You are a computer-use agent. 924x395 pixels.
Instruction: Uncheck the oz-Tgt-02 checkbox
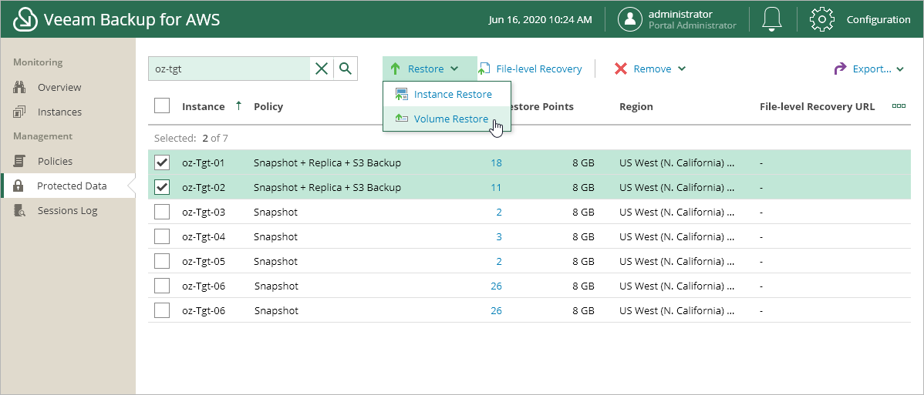click(x=161, y=187)
